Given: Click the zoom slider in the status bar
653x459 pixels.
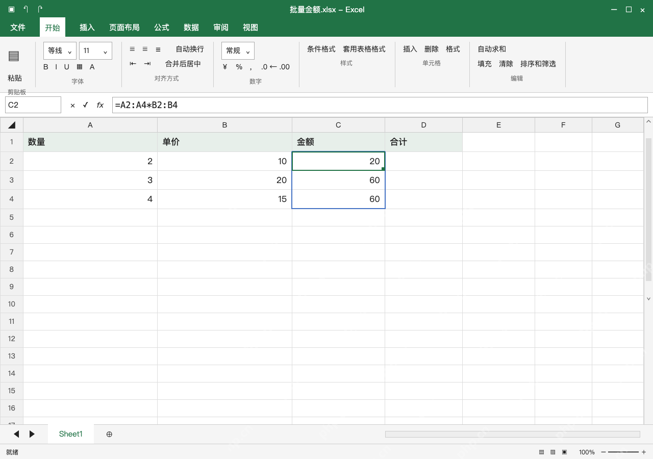Looking at the screenshot, I should coord(623,452).
